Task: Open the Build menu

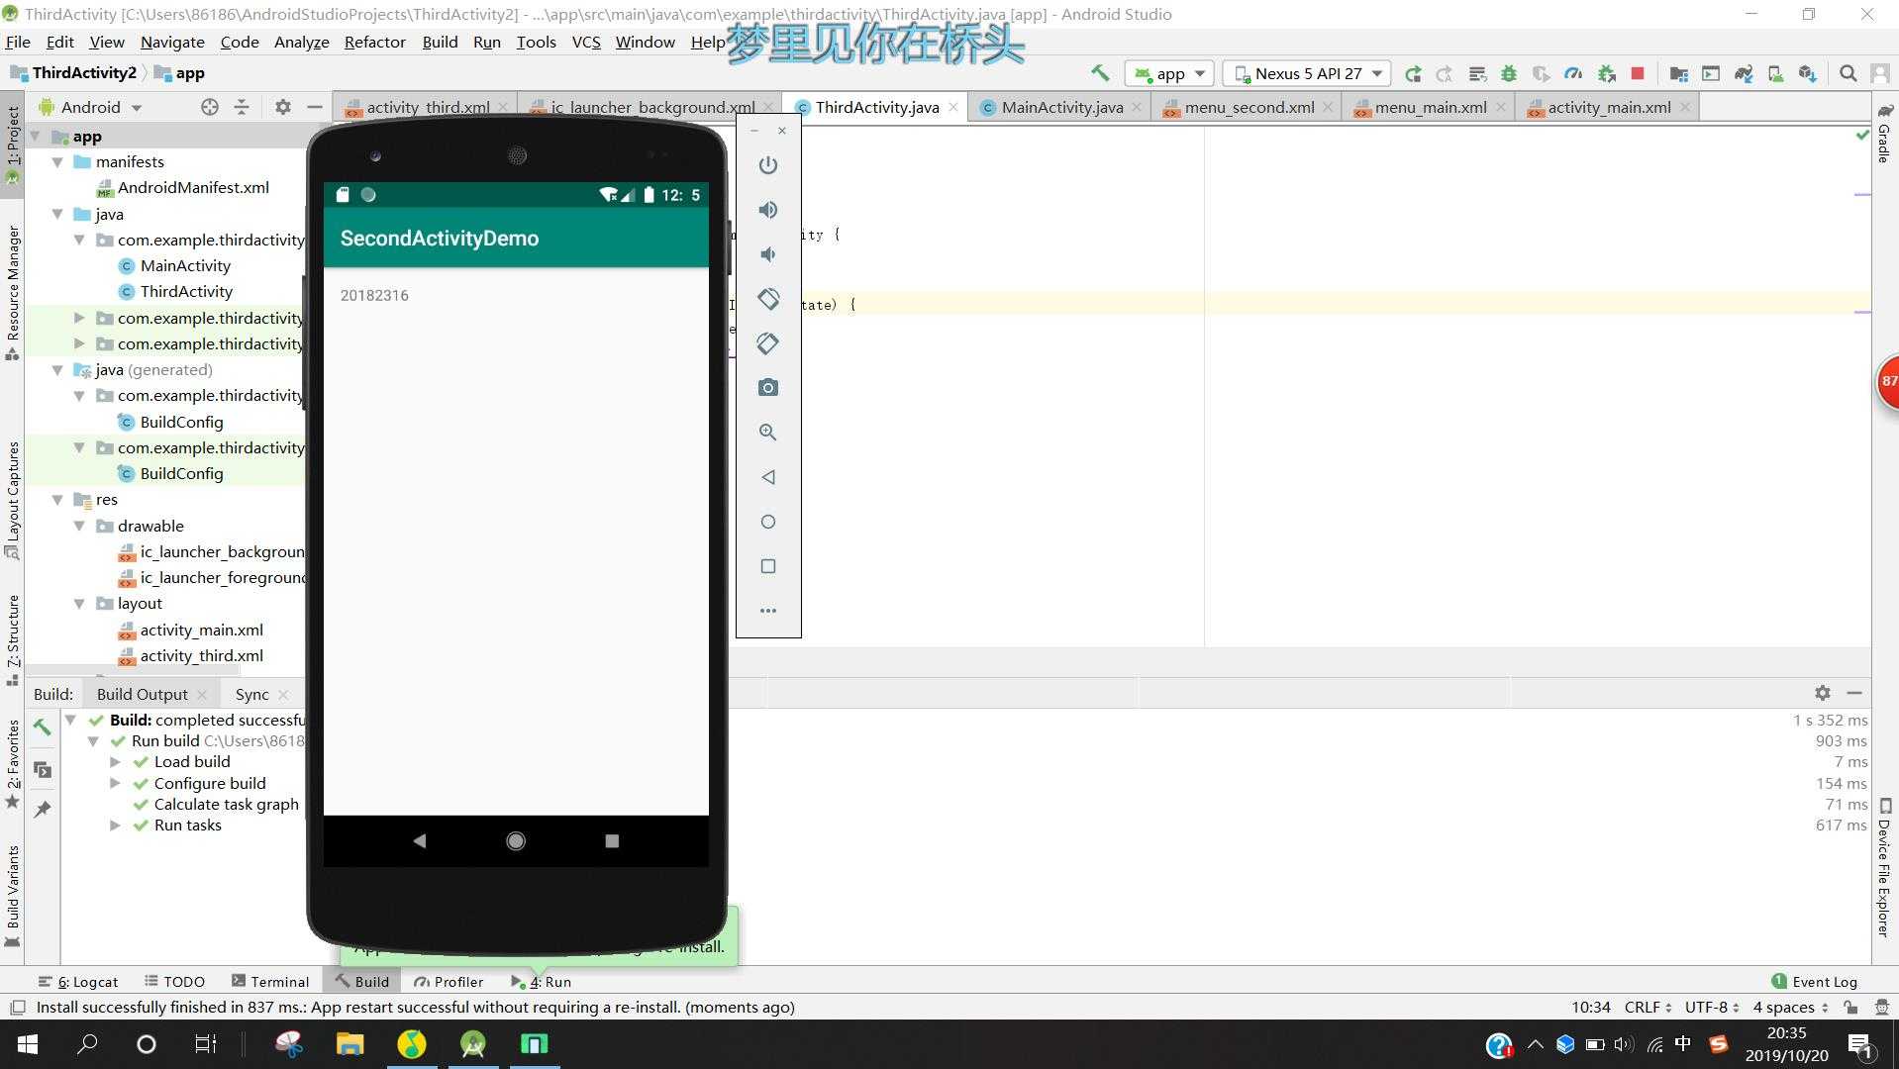Action: click(x=440, y=42)
